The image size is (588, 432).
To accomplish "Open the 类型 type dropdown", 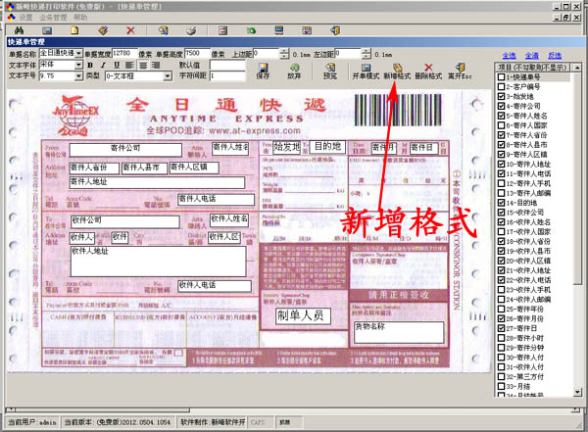I will 168,76.
